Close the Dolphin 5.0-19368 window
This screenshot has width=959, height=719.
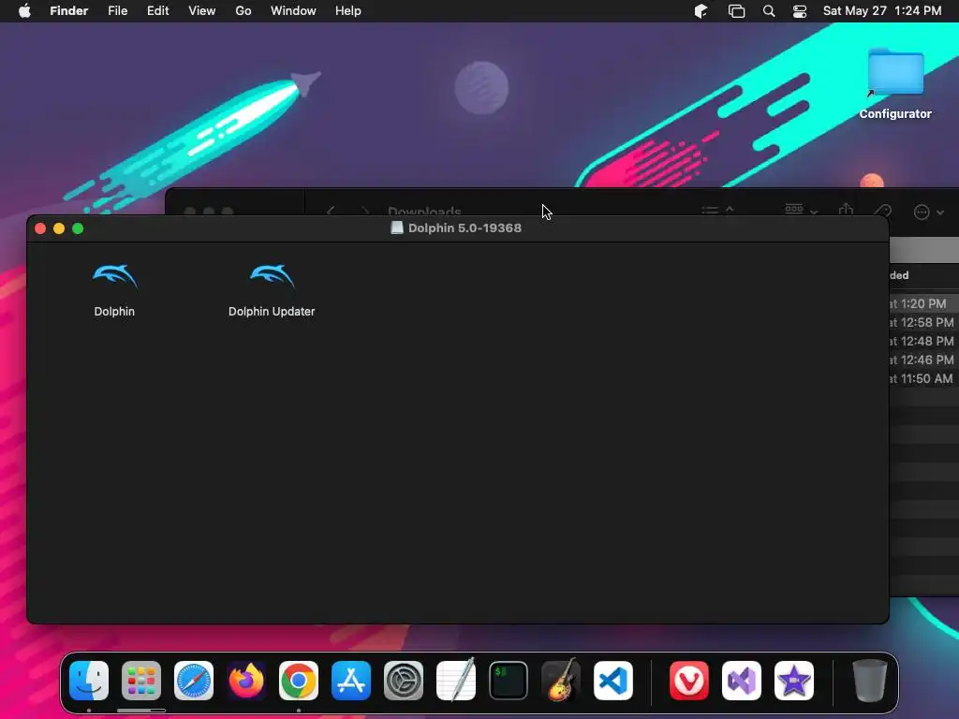point(40,228)
